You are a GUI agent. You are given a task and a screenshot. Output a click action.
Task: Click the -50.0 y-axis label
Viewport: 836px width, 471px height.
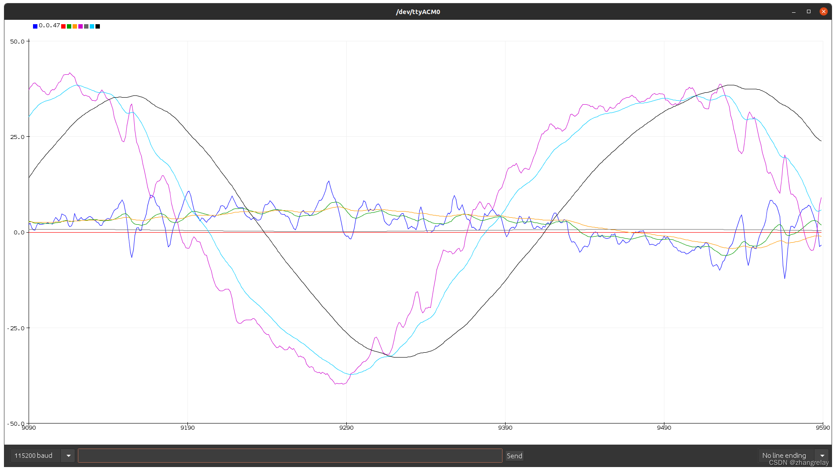[x=16, y=424]
